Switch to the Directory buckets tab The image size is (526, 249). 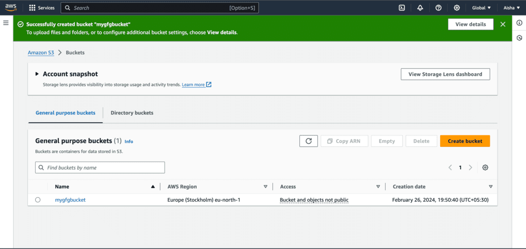(132, 113)
